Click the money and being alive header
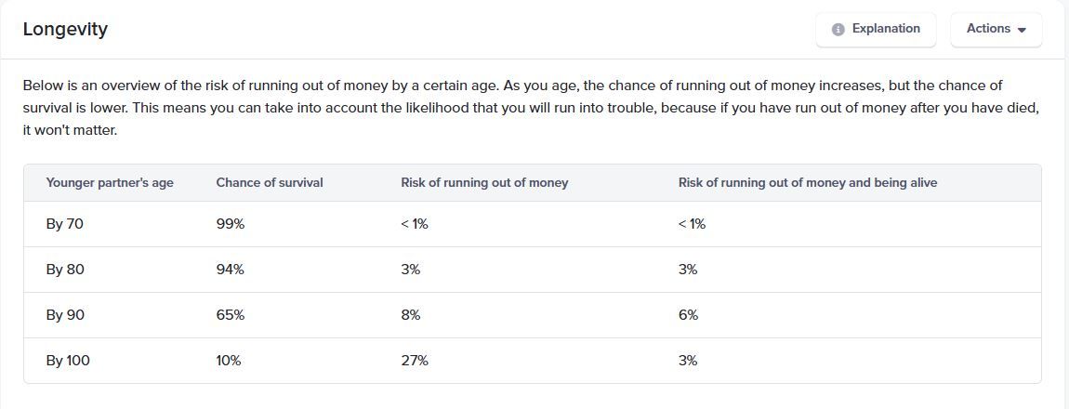This screenshot has height=409, width=1069. (x=807, y=183)
